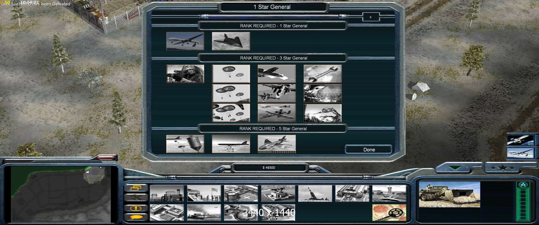Pick Paradrop level 2 power

231,93
